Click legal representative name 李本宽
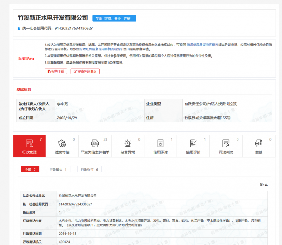The height and width of the screenshot is (245, 282). [62, 104]
